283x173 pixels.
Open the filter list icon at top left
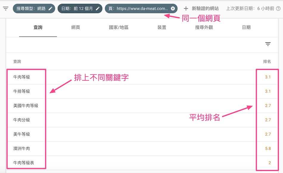[x=6, y=8]
